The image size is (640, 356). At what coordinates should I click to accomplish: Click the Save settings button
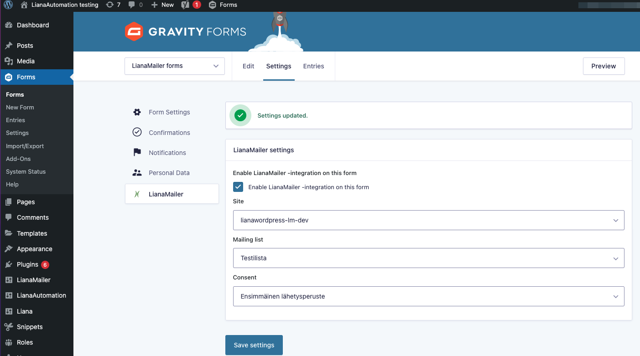254,345
